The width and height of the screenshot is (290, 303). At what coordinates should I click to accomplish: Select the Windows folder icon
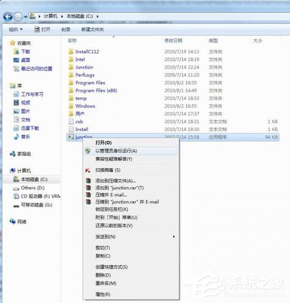71,106
